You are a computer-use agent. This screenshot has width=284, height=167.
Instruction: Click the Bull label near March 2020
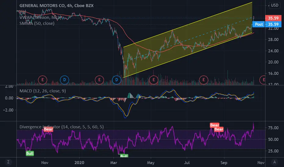124,156
